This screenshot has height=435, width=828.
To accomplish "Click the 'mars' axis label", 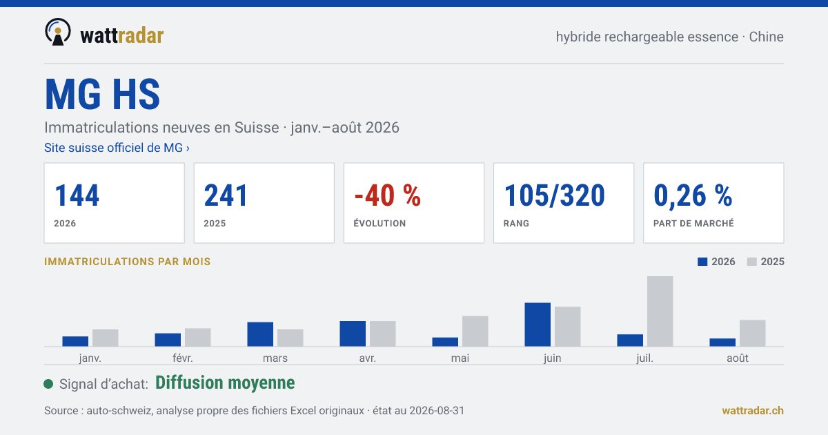I will [275, 358].
